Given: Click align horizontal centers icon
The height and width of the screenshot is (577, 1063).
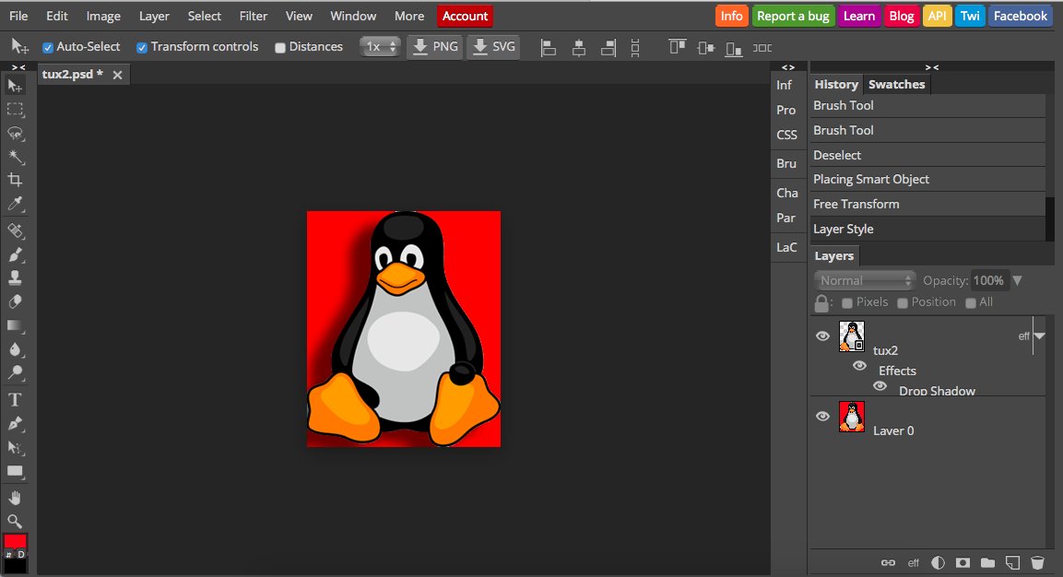Looking at the screenshot, I should pyautogui.click(x=578, y=47).
